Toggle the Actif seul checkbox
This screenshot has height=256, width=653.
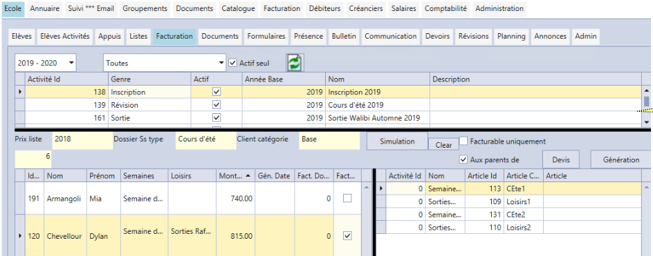(x=233, y=63)
